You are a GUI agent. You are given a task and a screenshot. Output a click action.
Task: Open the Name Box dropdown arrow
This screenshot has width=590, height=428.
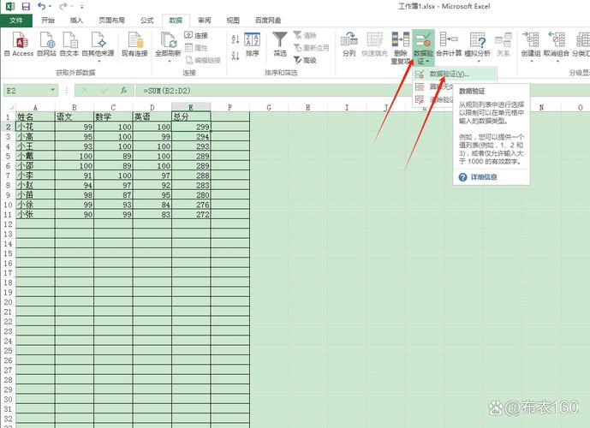tap(53, 90)
